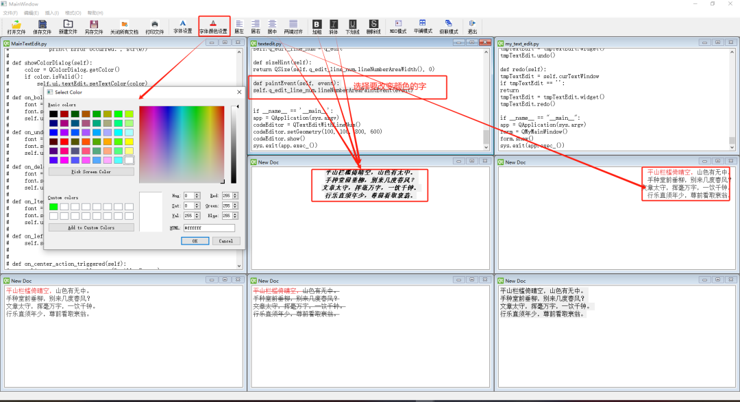Decrease the Red stepper value
740x402 pixels.
[x=235, y=197]
